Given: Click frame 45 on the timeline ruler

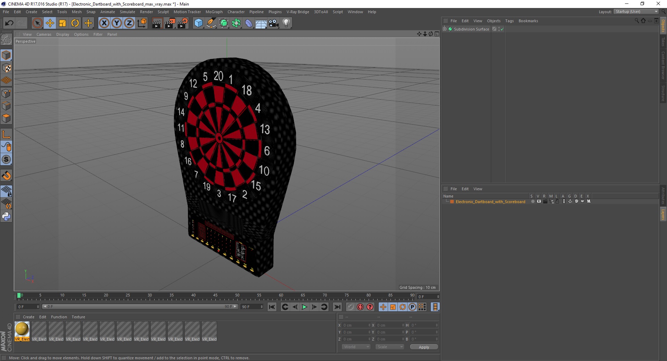Looking at the screenshot, I should [215, 296].
